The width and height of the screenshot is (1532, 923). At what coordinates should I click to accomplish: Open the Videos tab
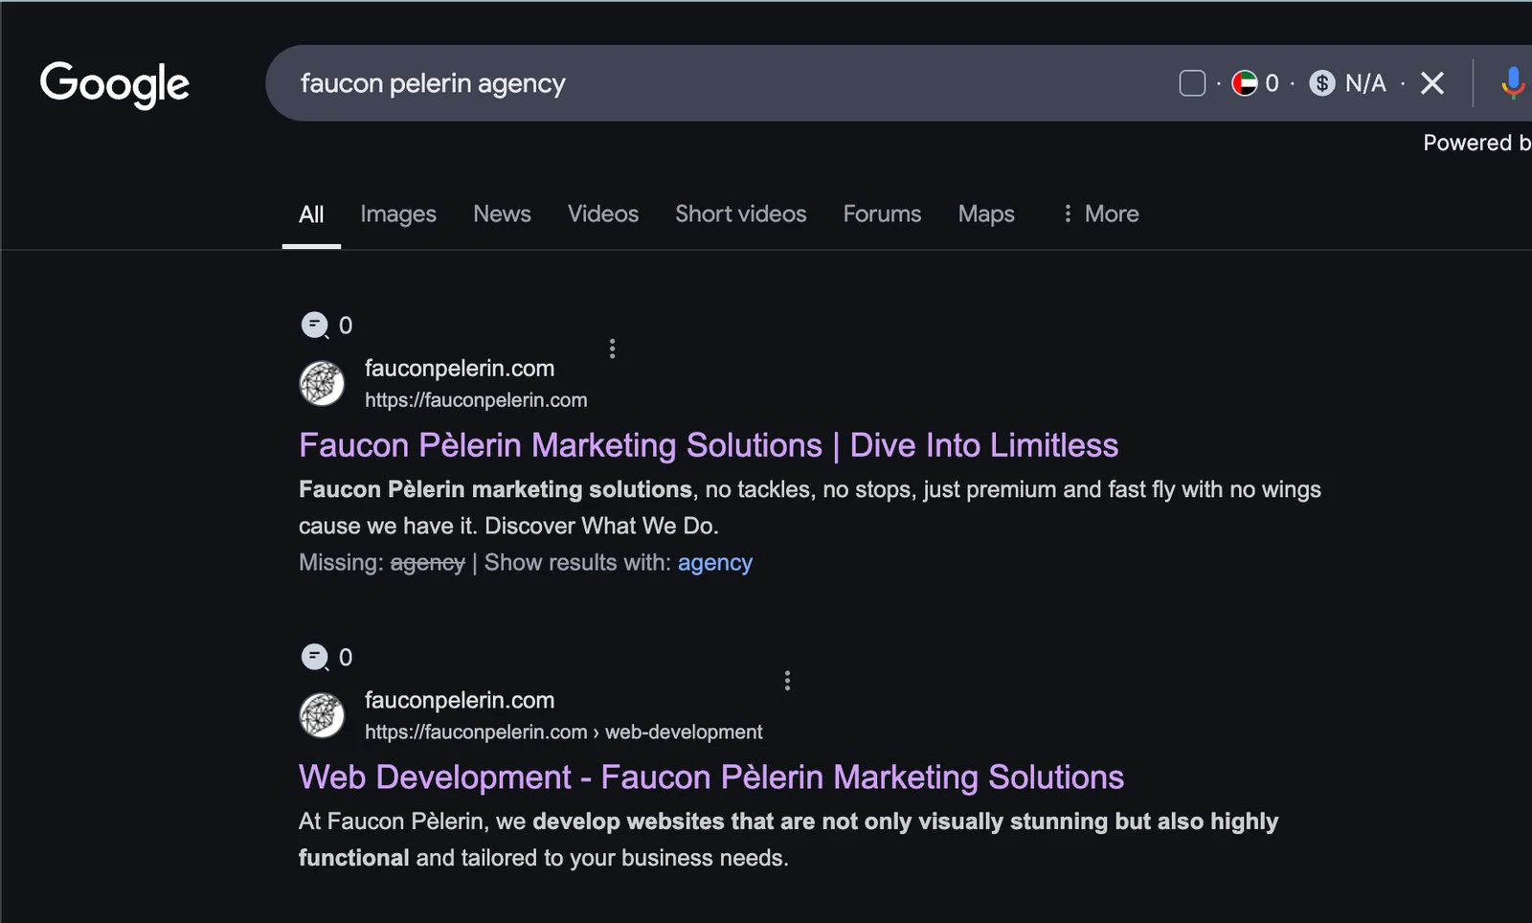point(603,214)
